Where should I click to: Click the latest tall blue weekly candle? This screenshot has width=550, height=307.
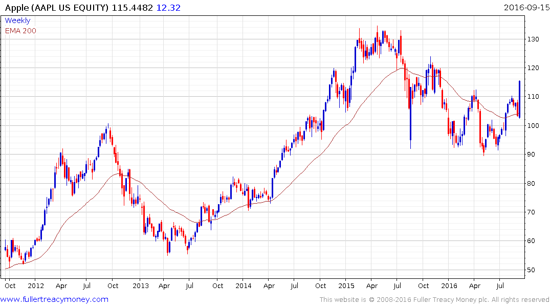coord(519,99)
